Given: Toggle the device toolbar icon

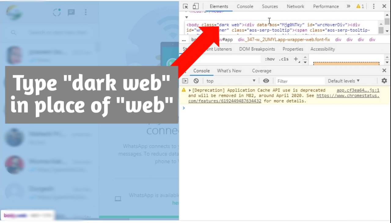Looking at the screenshot, I should click(x=195, y=6).
